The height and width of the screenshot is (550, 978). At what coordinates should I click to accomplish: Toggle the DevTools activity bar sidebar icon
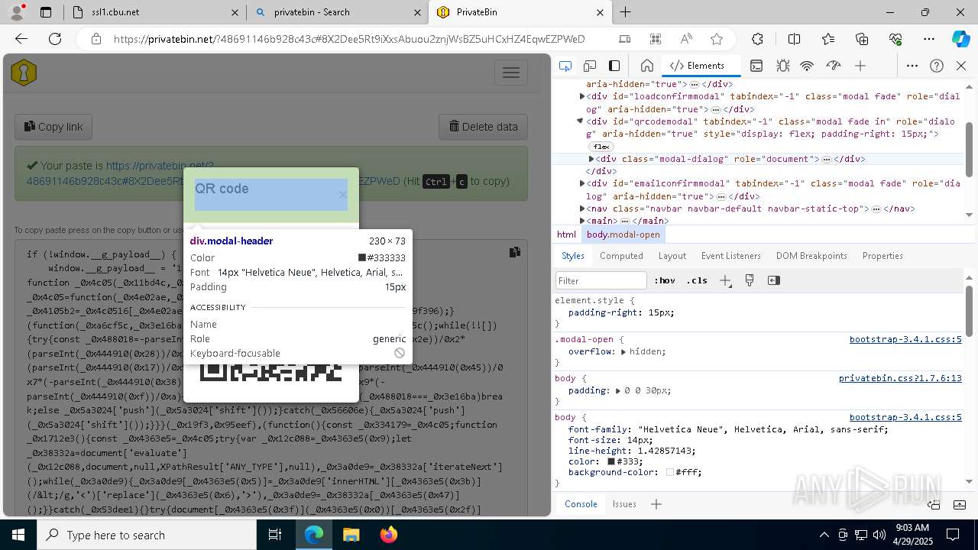pos(614,66)
